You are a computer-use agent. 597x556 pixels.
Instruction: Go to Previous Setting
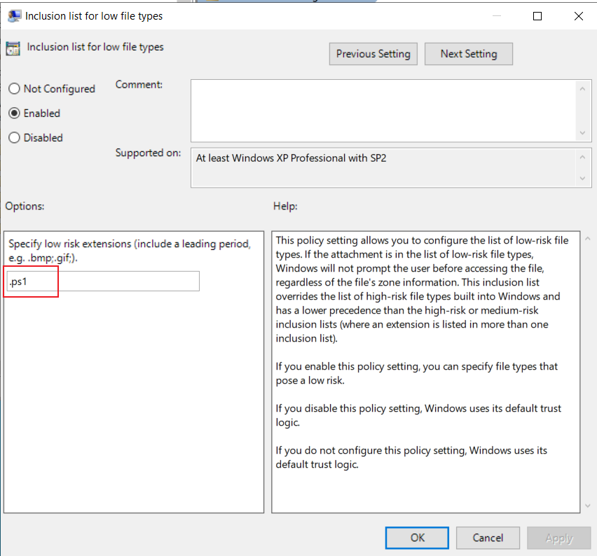[373, 54]
